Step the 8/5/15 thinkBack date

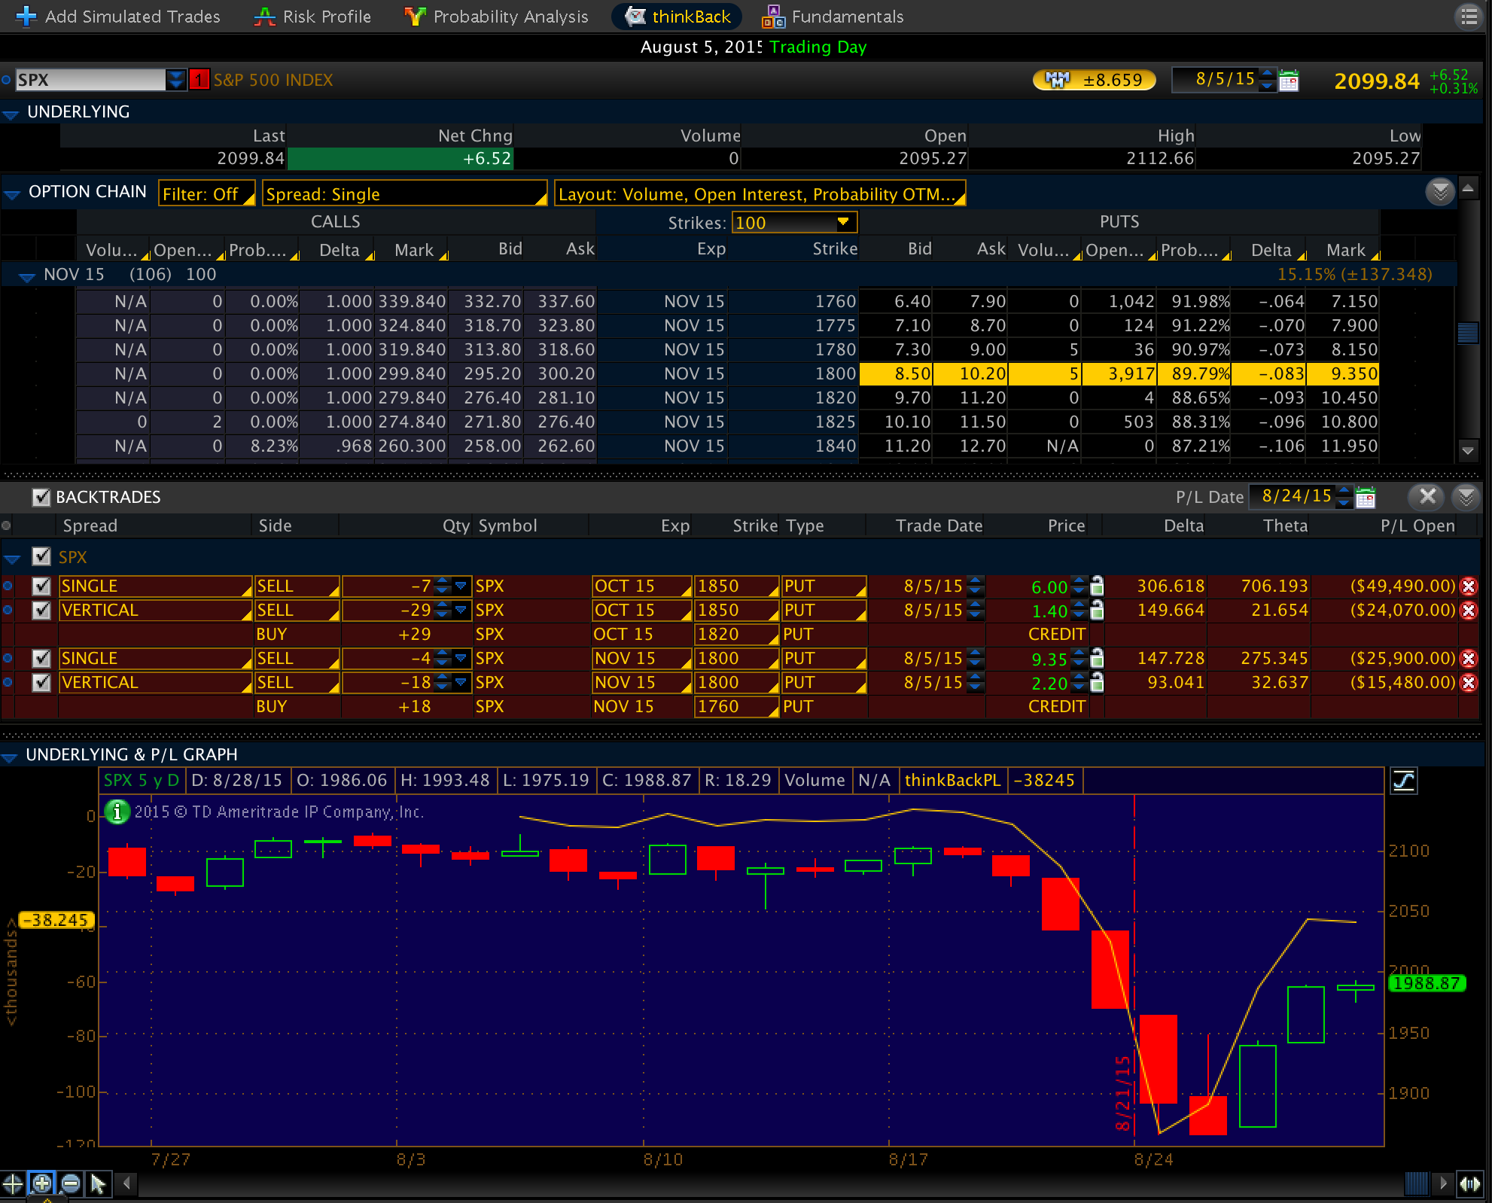pyautogui.click(x=1268, y=79)
